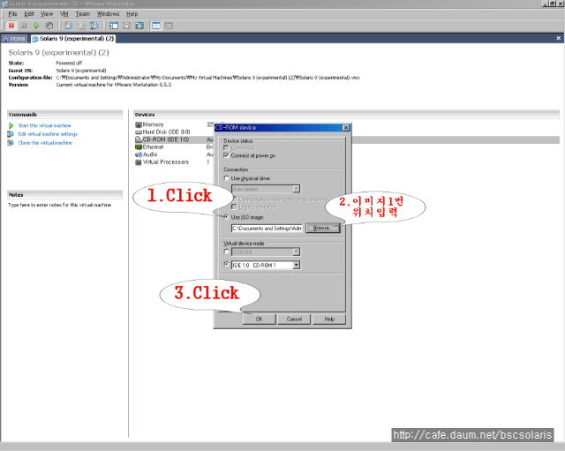Click the red Power Off toolbar icon
The image size is (565, 451).
pyautogui.click(x=11, y=26)
